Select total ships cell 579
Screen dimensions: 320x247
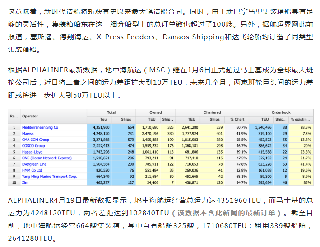coord(124,140)
